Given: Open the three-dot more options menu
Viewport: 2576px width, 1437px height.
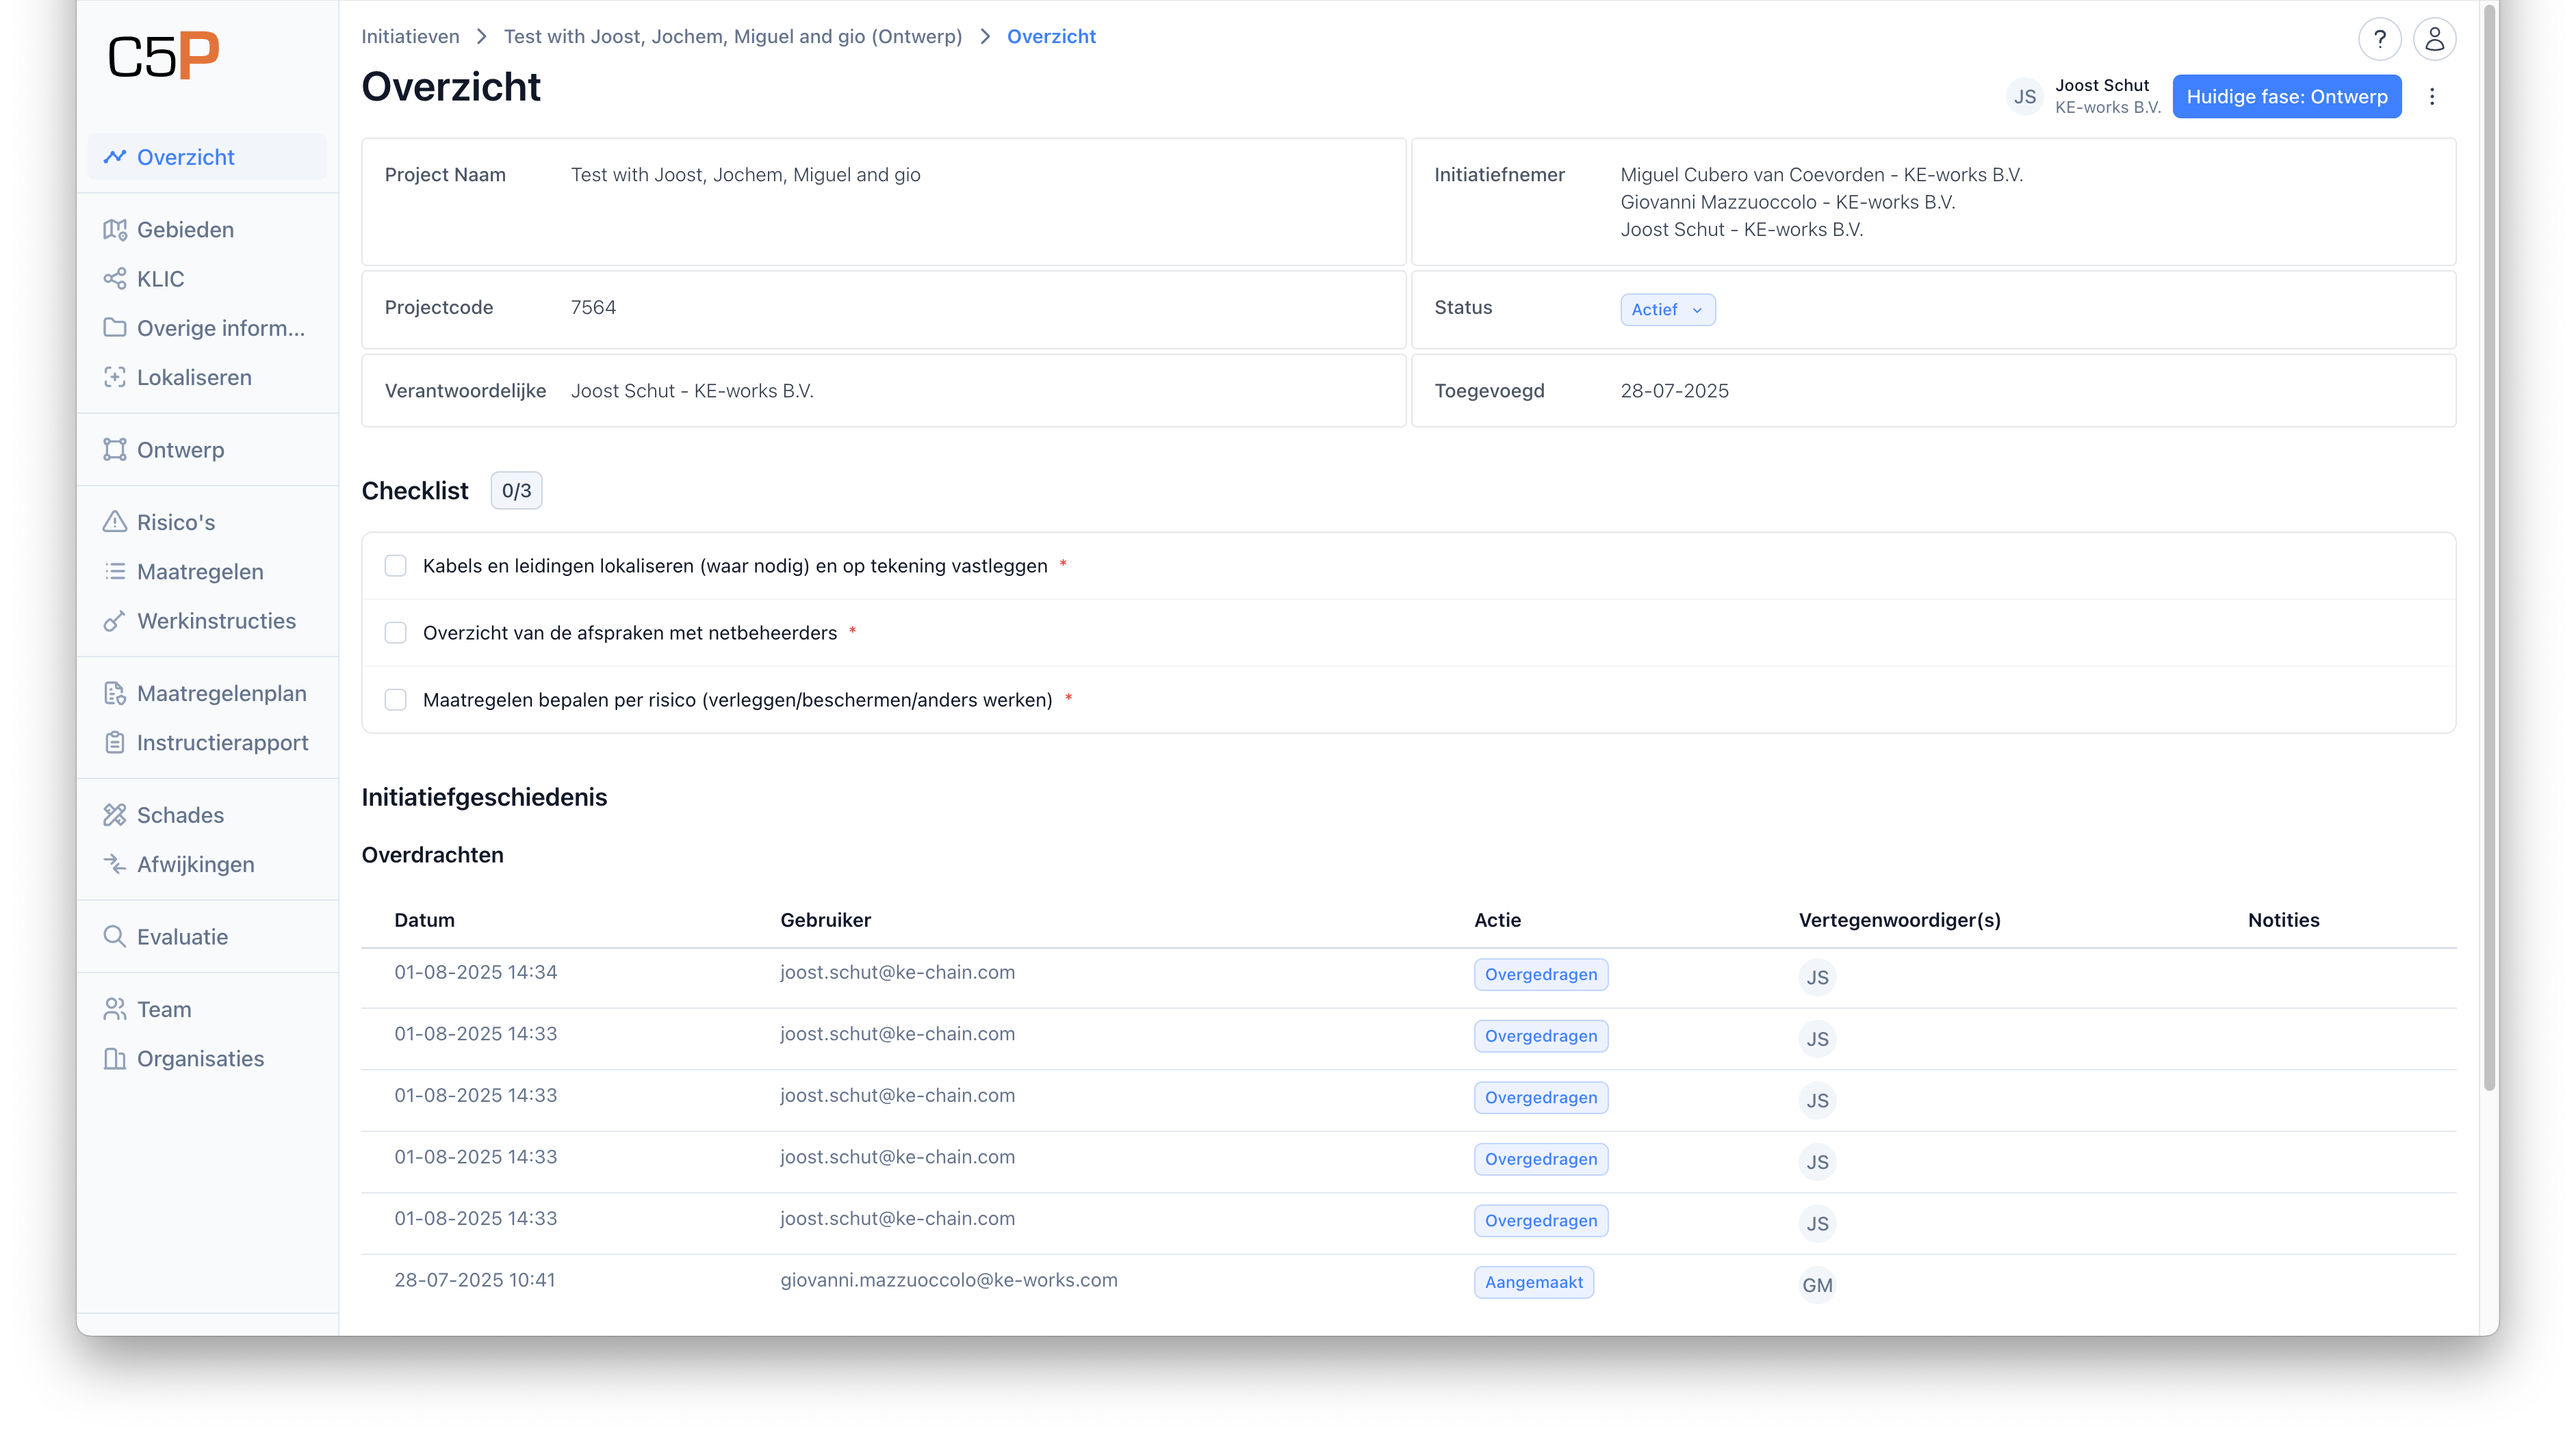Looking at the screenshot, I should click(x=2432, y=97).
